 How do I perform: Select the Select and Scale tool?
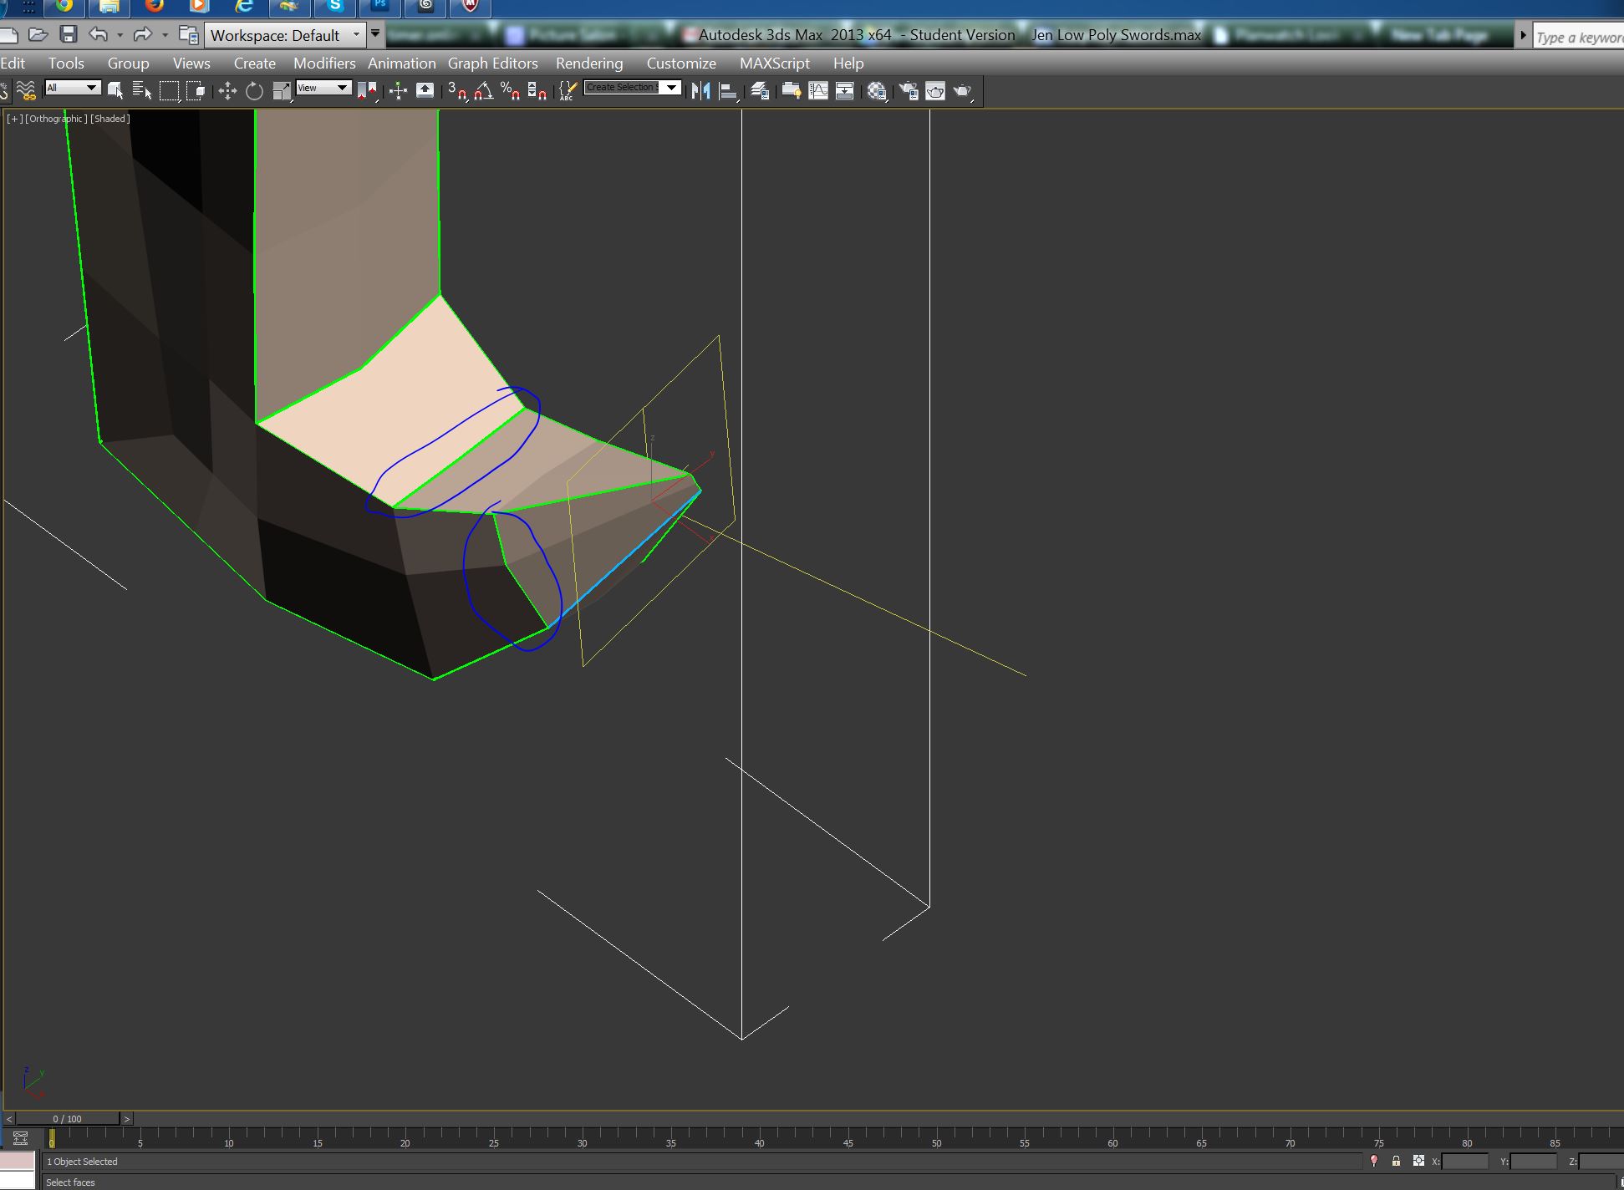click(x=282, y=90)
